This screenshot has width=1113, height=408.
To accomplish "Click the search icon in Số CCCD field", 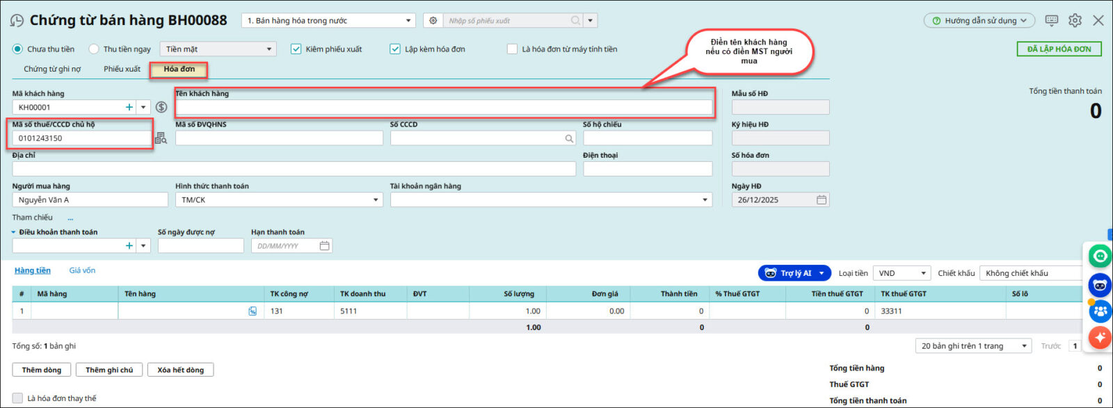I will [569, 138].
